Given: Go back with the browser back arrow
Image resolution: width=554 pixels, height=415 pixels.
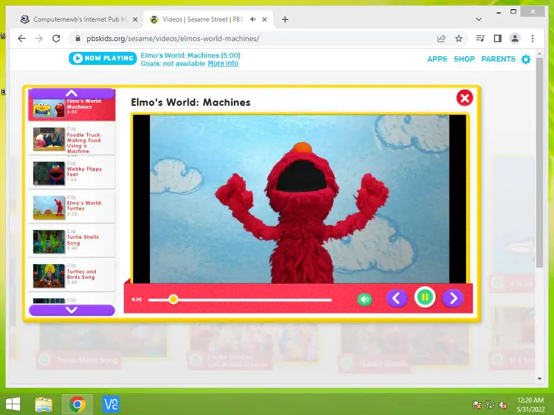Looking at the screenshot, I should 22,38.
